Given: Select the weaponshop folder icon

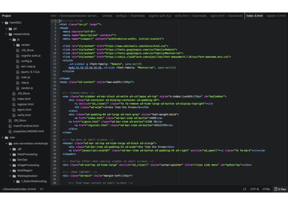Looking at the screenshot, I should (10, 34).
